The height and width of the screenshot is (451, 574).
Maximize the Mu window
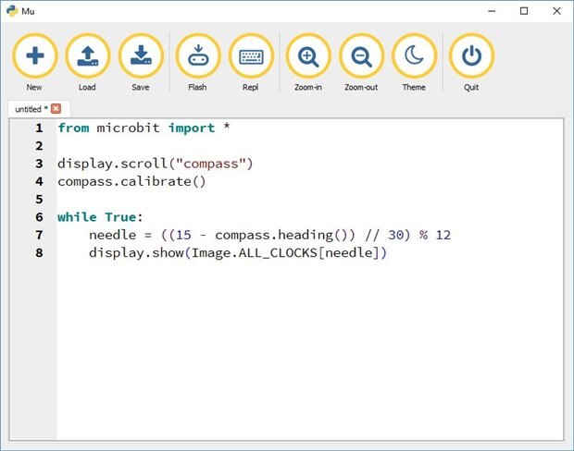click(x=524, y=11)
